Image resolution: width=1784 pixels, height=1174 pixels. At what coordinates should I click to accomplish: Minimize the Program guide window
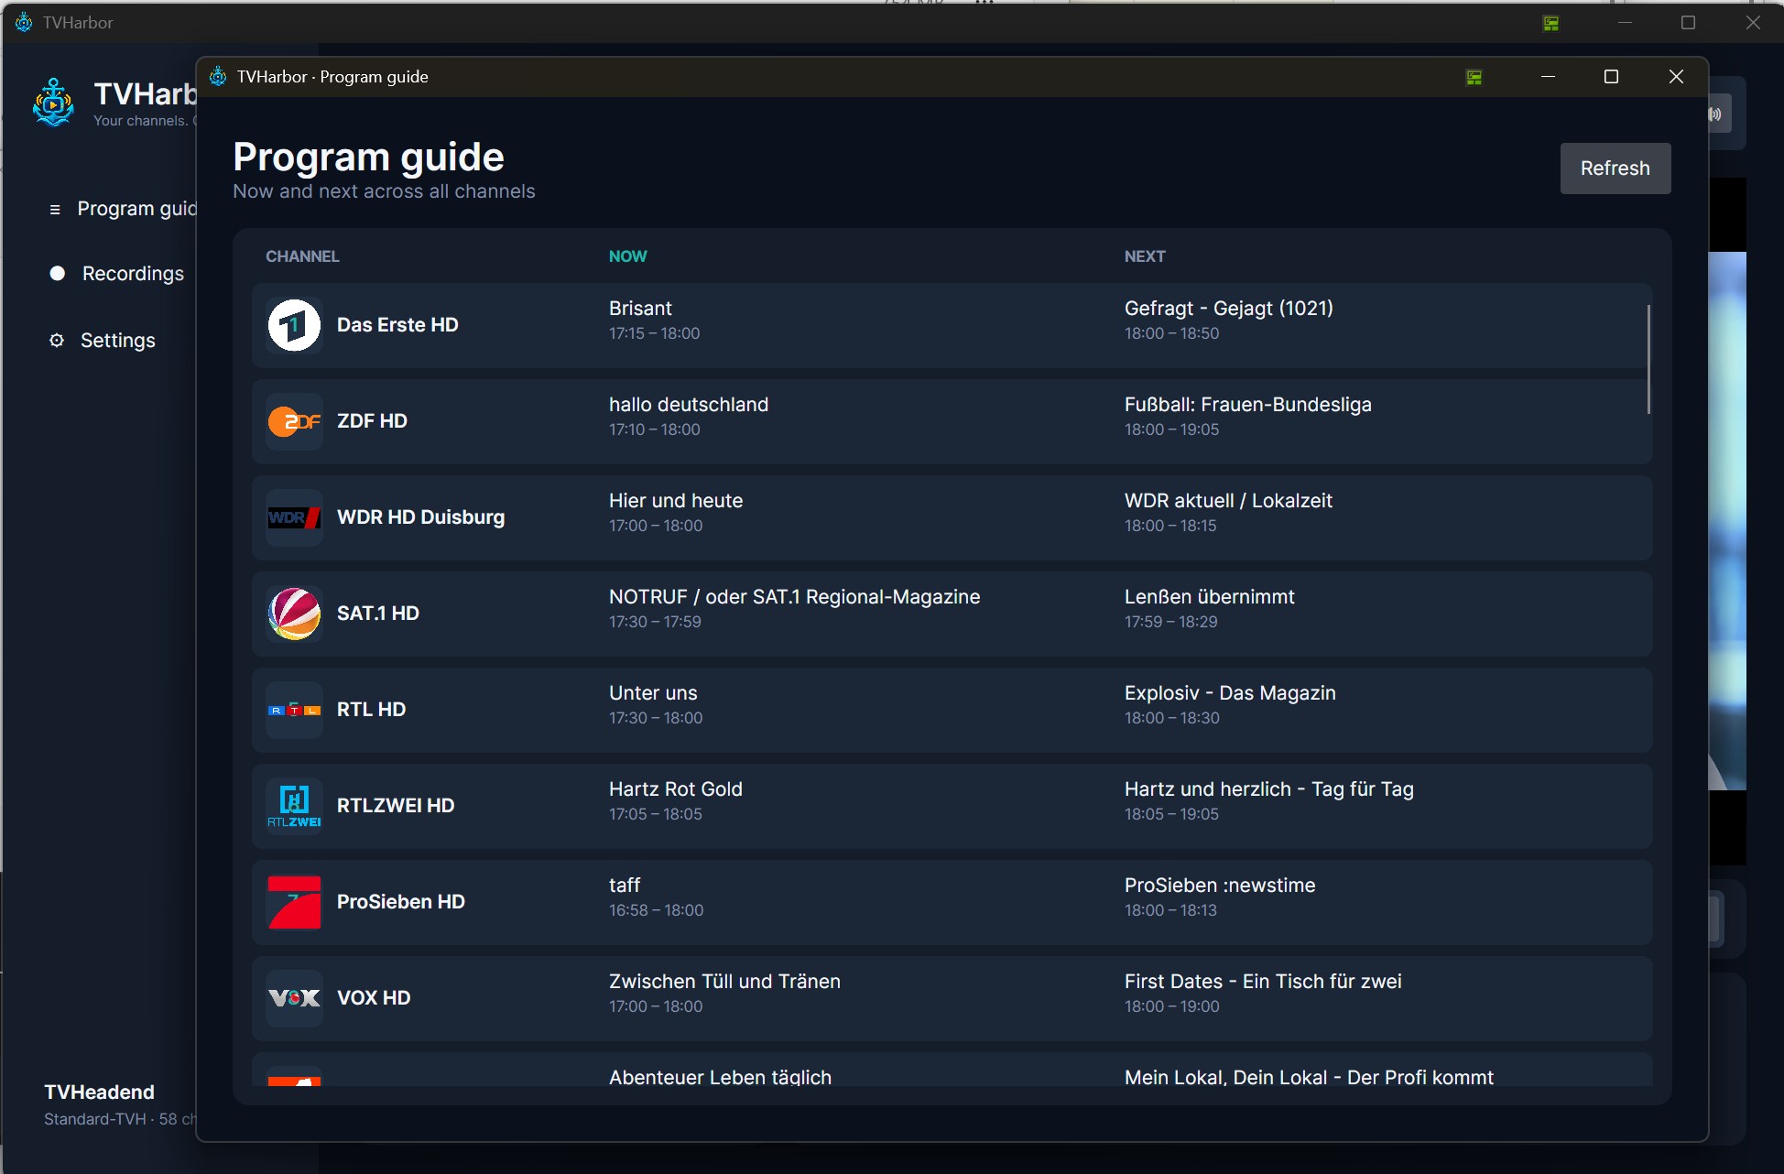tap(1548, 77)
